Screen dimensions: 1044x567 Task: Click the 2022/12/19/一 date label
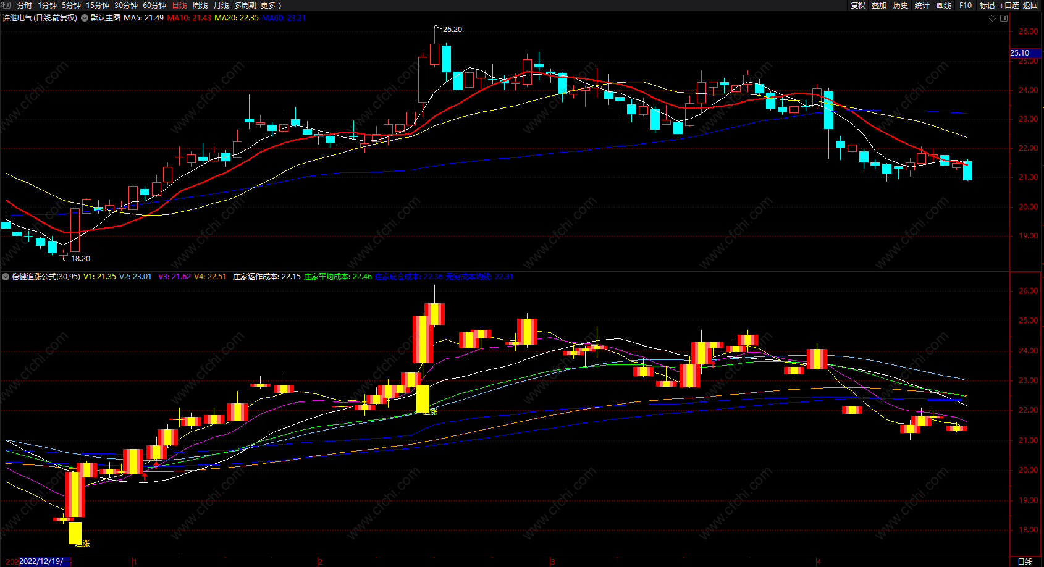(44, 561)
